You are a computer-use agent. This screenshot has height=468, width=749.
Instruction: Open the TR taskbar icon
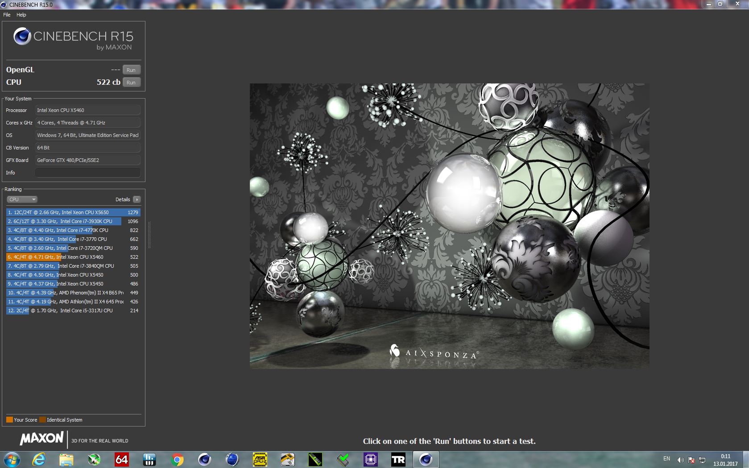click(398, 459)
